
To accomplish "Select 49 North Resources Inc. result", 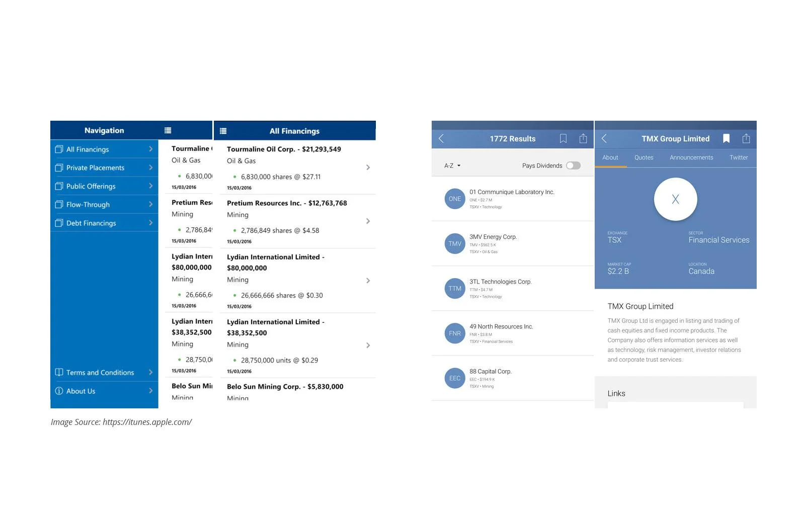I will pyautogui.click(x=513, y=333).
